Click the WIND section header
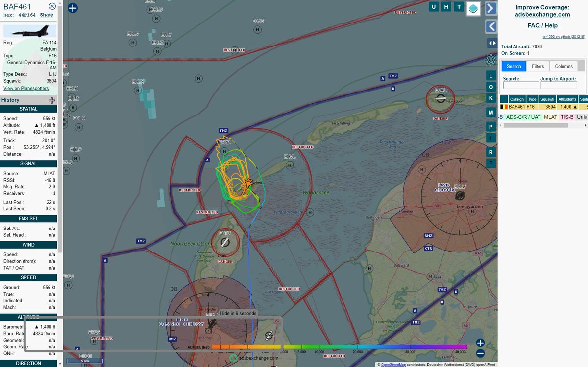 click(x=28, y=245)
